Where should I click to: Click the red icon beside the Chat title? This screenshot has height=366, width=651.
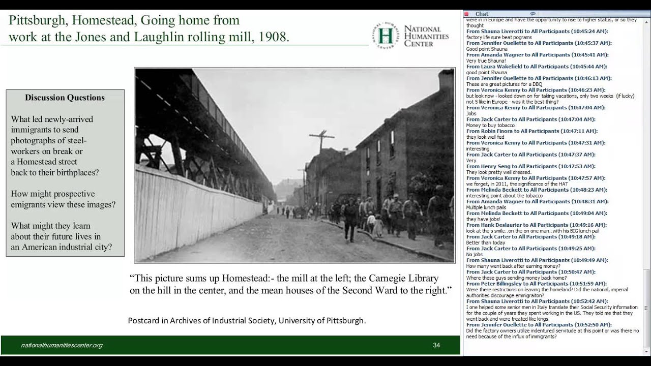tap(466, 14)
